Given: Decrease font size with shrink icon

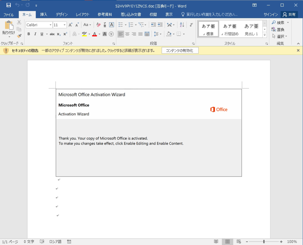Looking at the screenshot, I should [x=77, y=25].
